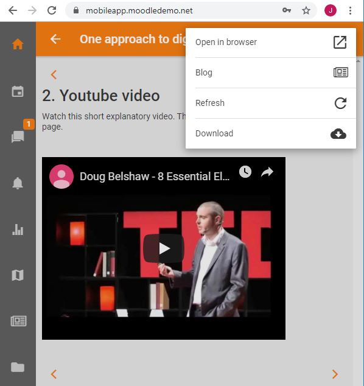The height and width of the screenshot is (386, 364).
Task: Go to previous chapter via bottom-left chevron
Action: tap(54, 374)
